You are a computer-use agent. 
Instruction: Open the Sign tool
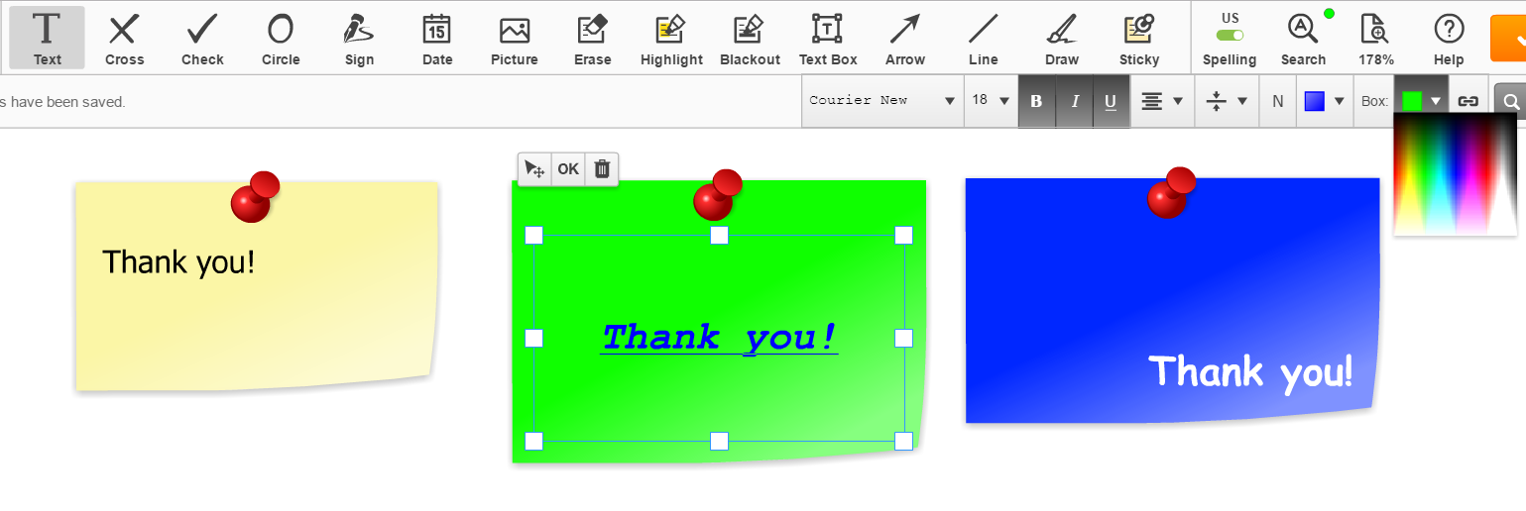point(359,38)
